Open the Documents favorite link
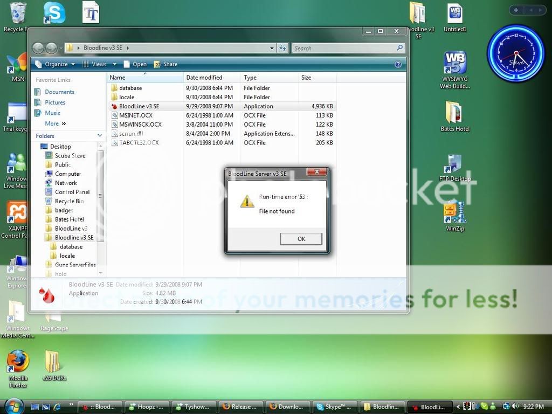The height and width of the screenshot is (414, 552). [x=54, y=92]
